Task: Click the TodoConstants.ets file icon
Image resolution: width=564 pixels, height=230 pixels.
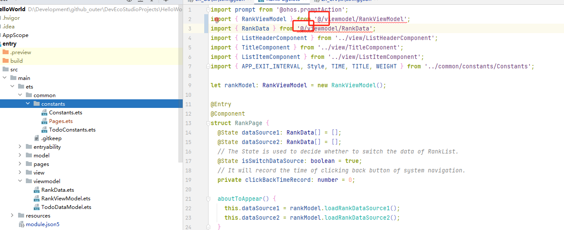Action: click(x=44, y=130)
